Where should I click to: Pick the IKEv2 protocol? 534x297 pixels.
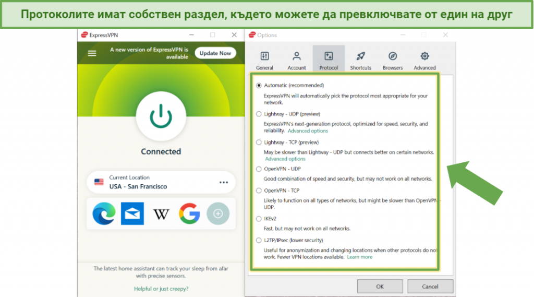coord(259,219)
